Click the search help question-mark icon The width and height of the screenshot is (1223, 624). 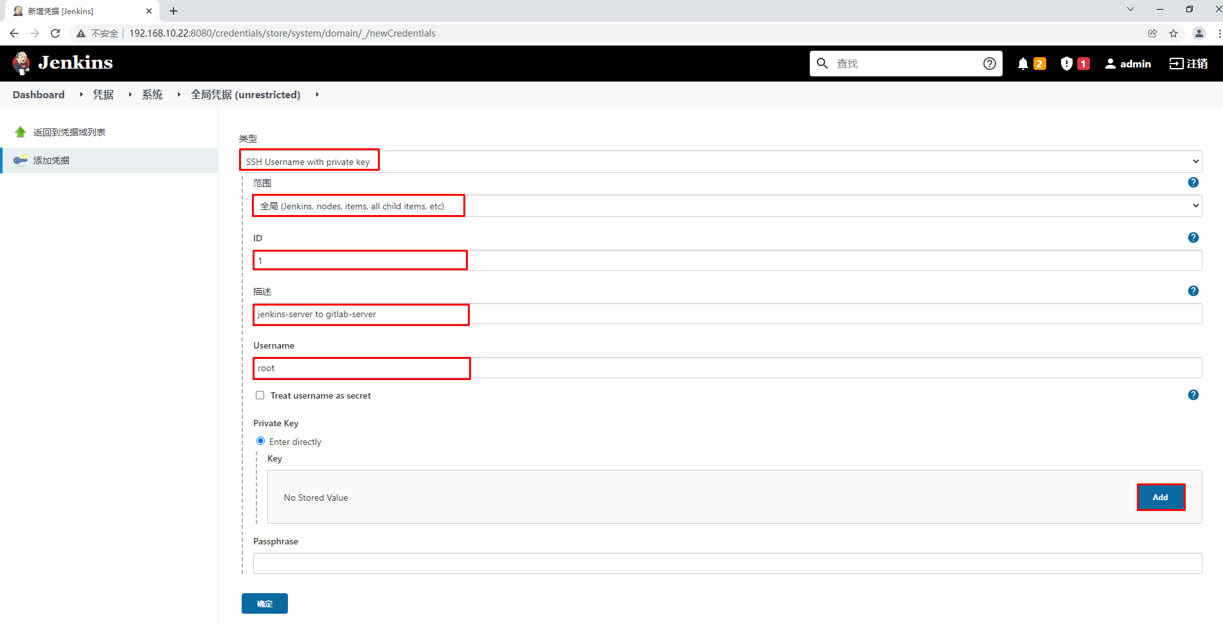tap(990, 64)
